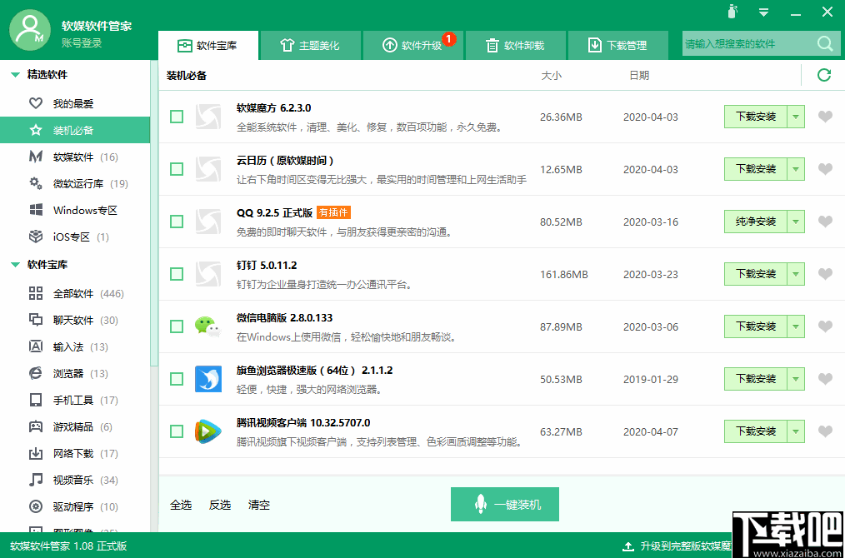Show 全部软件 grid category
The height and width of the screenshot is (558, 845).
75,293
